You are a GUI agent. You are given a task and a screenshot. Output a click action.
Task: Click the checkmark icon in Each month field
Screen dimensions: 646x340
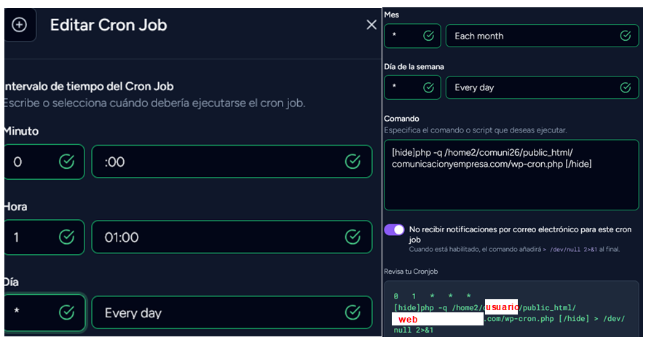pyautogui.click(x=625, y=36)
